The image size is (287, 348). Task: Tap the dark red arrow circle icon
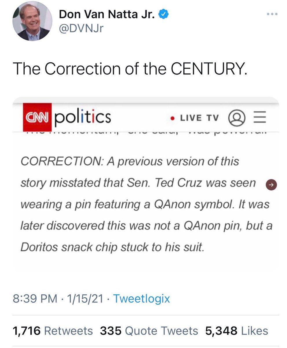pos(271,184)
